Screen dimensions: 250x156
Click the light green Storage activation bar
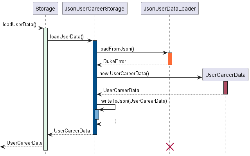pyautogui.click(x=45, y=89)
